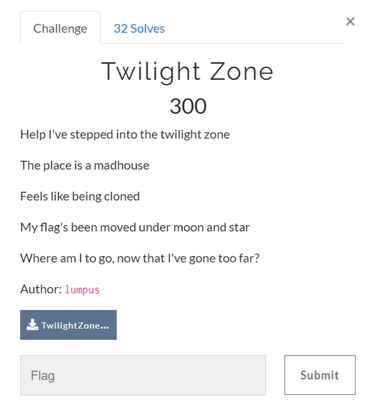384x406 pixels.
Task: Focus the Flag input field
Action: pyautogui.click(x=143, y=375)
